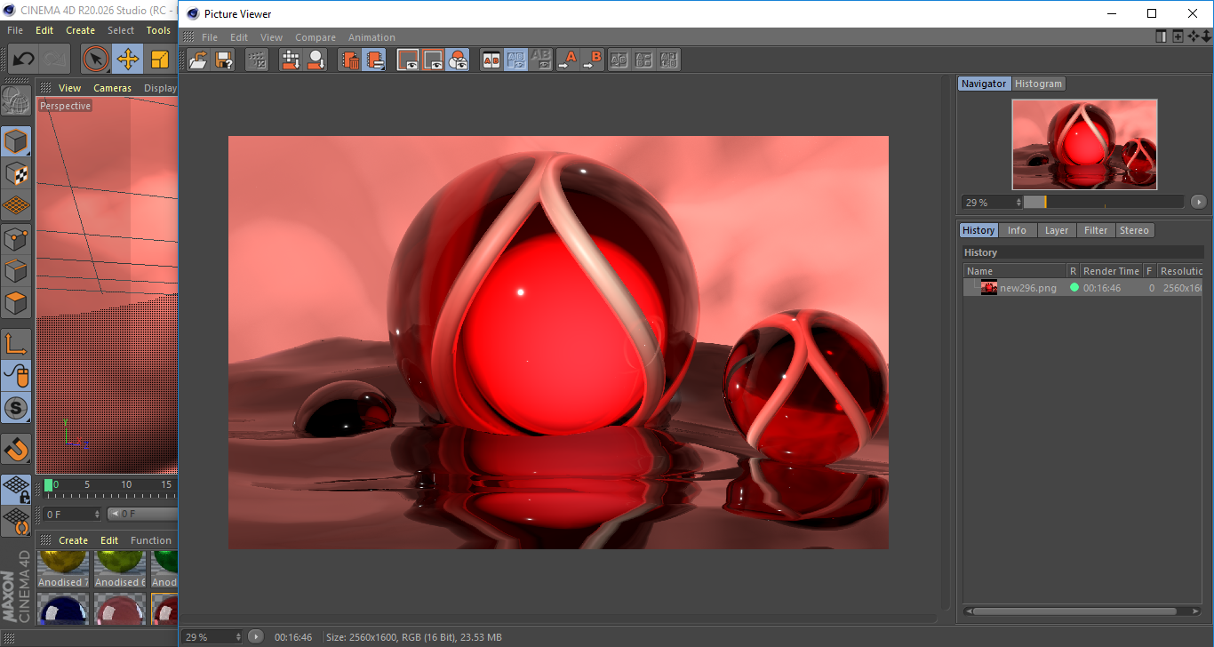Toggle the second display-mode eye icon
The height and width of the screenshot is (647, 1214).
pos(433,60)
